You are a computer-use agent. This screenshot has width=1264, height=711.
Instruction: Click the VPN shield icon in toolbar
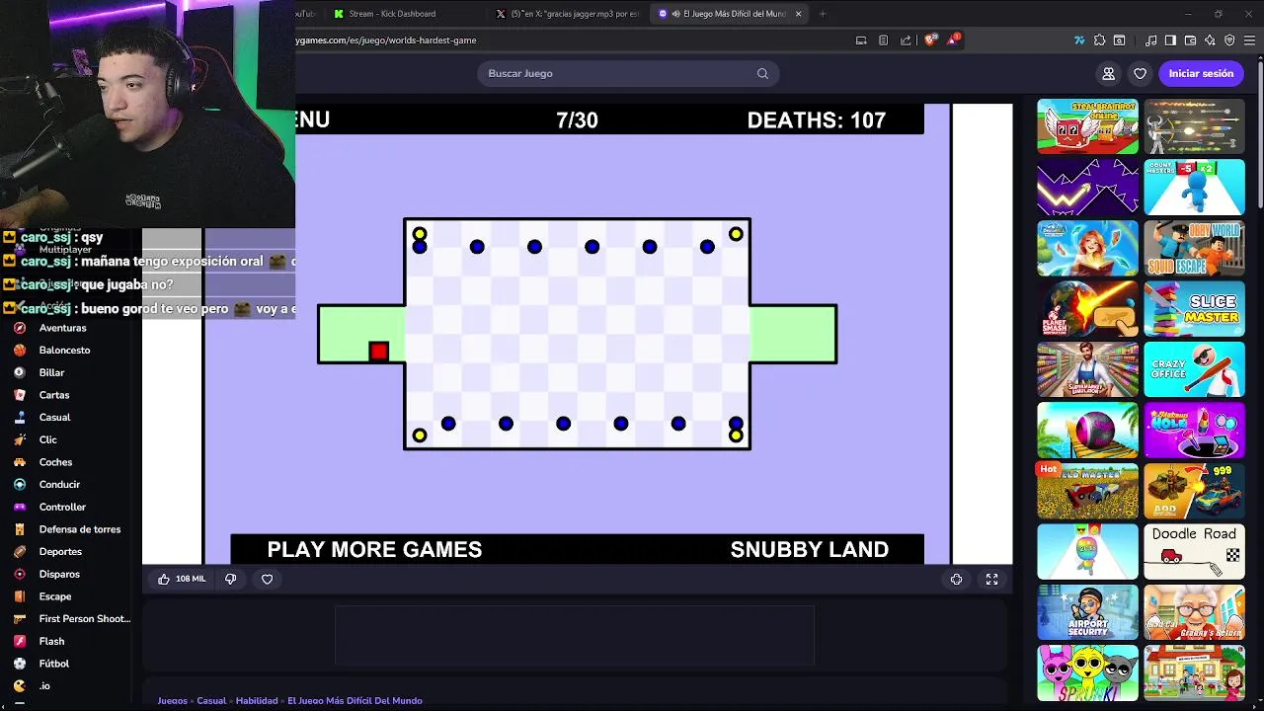pyautogui.click(x=1229, y=40)
